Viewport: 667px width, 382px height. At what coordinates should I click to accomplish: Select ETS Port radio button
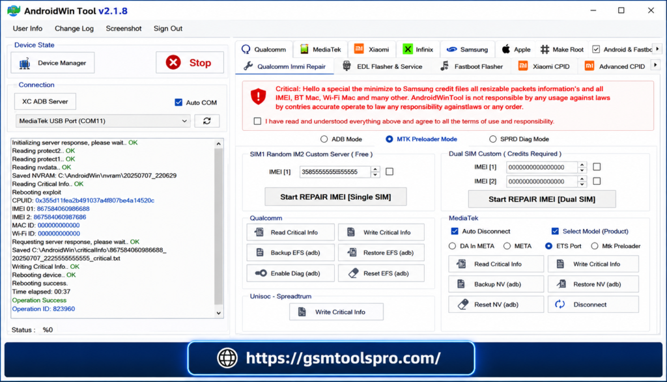tap(548, 246)
